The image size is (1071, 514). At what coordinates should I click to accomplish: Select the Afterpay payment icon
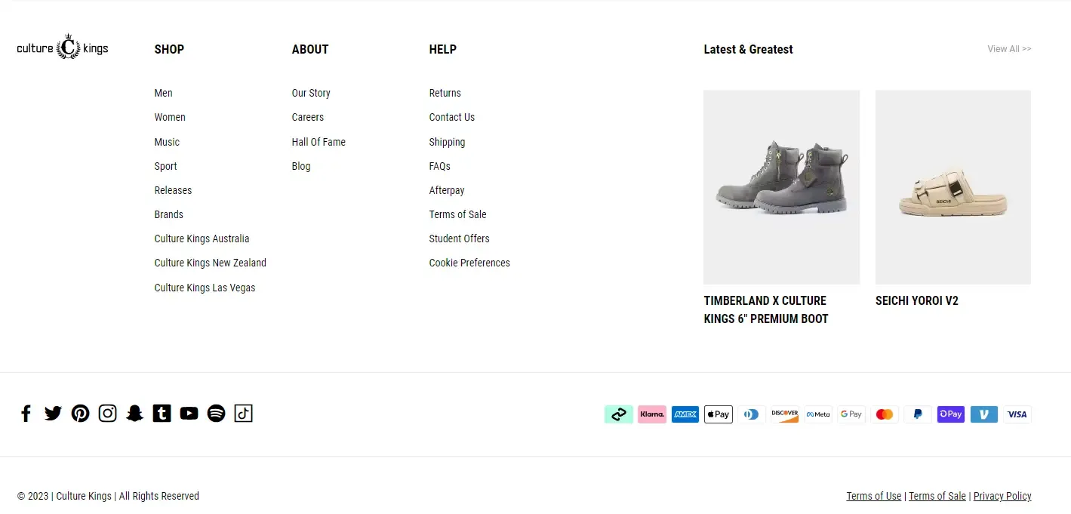click(x=619, y=414)
